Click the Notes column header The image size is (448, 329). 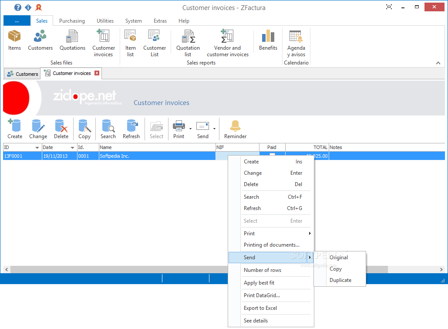pyautogui.click(x=387, y=147)
